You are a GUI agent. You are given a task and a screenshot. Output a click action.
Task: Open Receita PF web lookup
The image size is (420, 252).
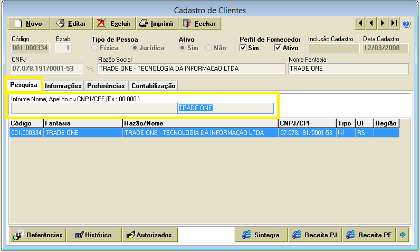coord(369,235)
